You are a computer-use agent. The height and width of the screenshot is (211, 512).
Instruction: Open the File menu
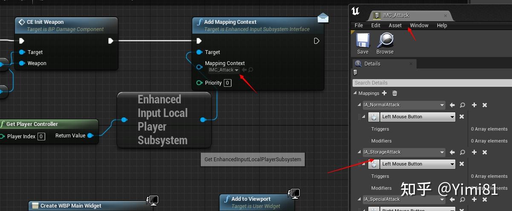(x=359, y=26)
